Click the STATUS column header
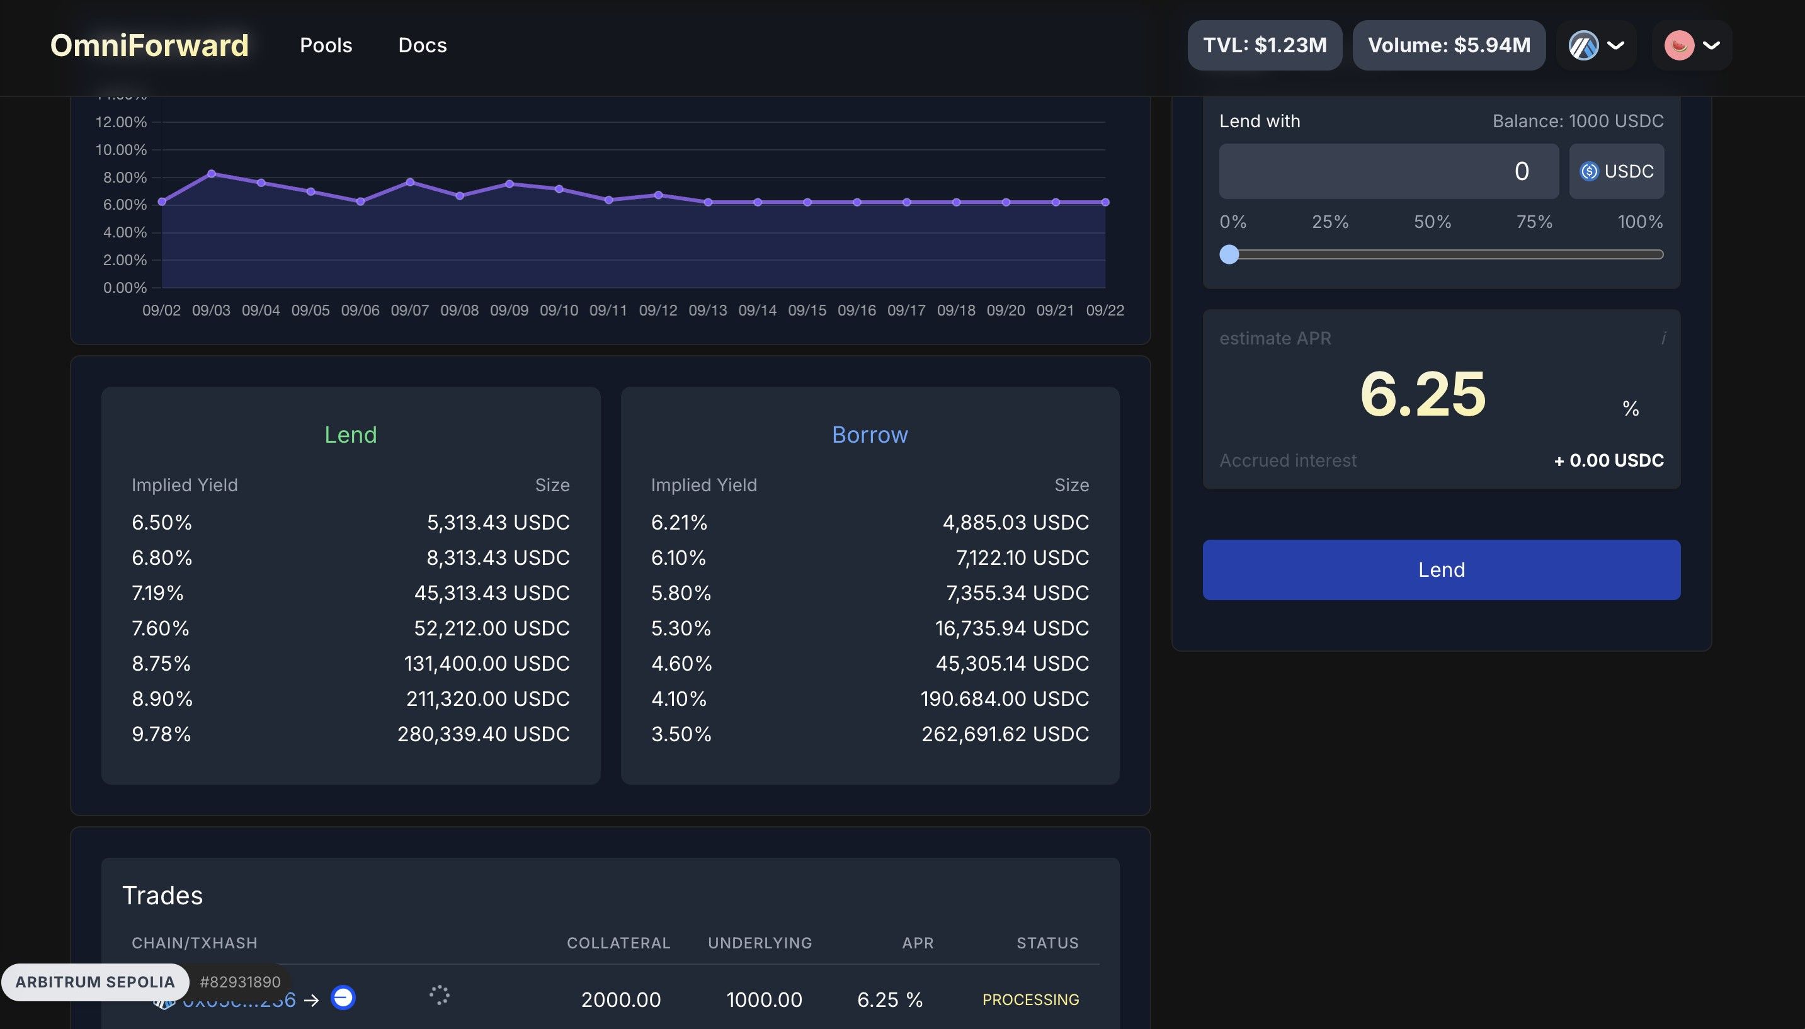Image resolution: width=1805 pixels, height=1029 pixels. point(1047,943)
